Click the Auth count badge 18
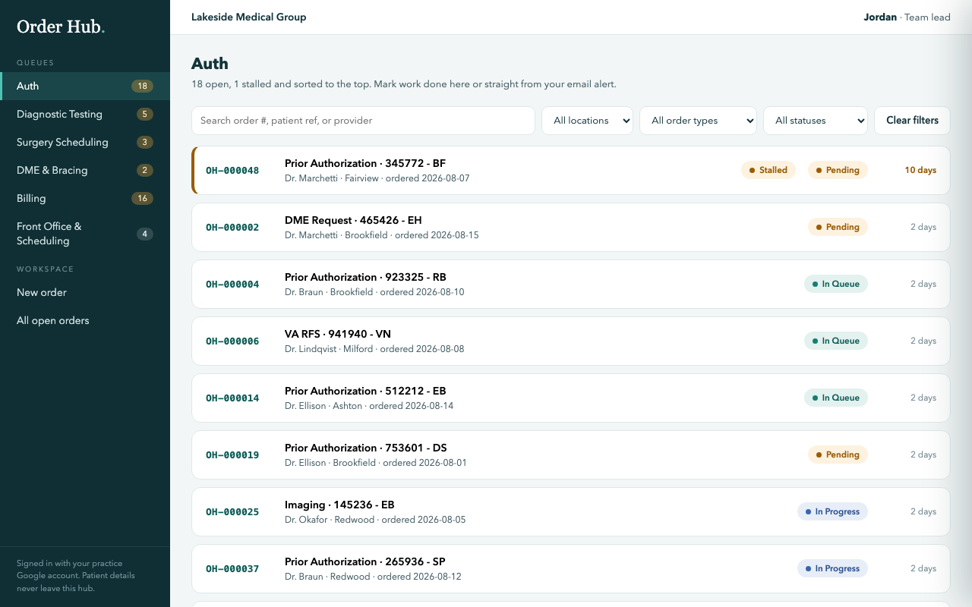Viewport: 972px width, 607px height. pyautogui.click(x=142, y=86)
